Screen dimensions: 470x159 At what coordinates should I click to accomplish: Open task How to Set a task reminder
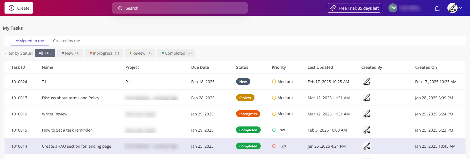click(x=67, y=130)
